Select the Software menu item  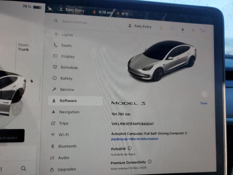[75, 101]
